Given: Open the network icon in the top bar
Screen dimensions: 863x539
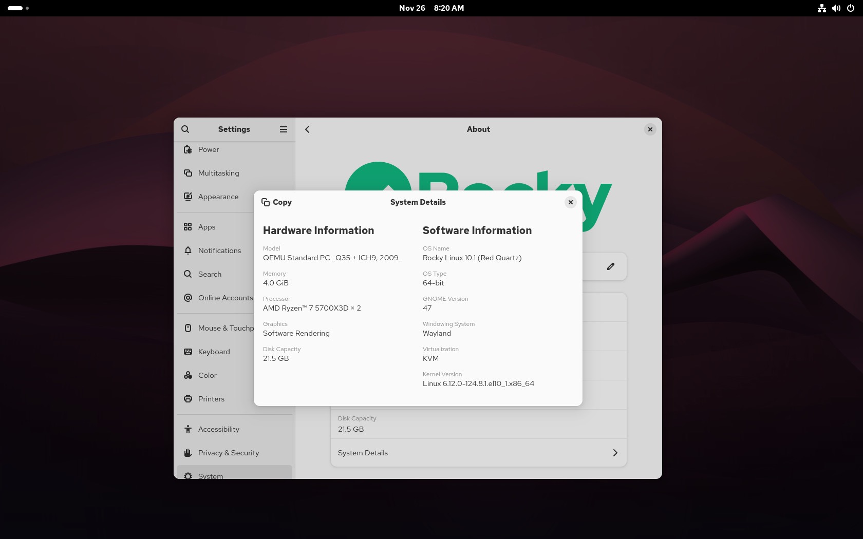Looking at the screenshot, I should coord(821,8).
